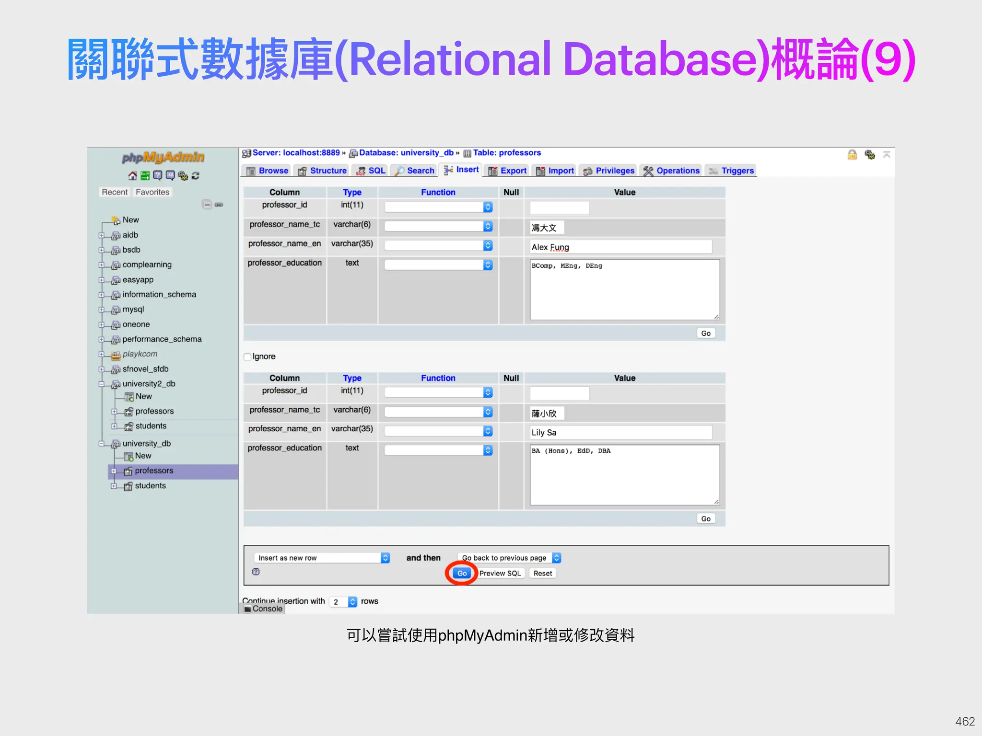Click the Recent tab in sidebar
Screen dimensions: 982x736
pos(115,192)
